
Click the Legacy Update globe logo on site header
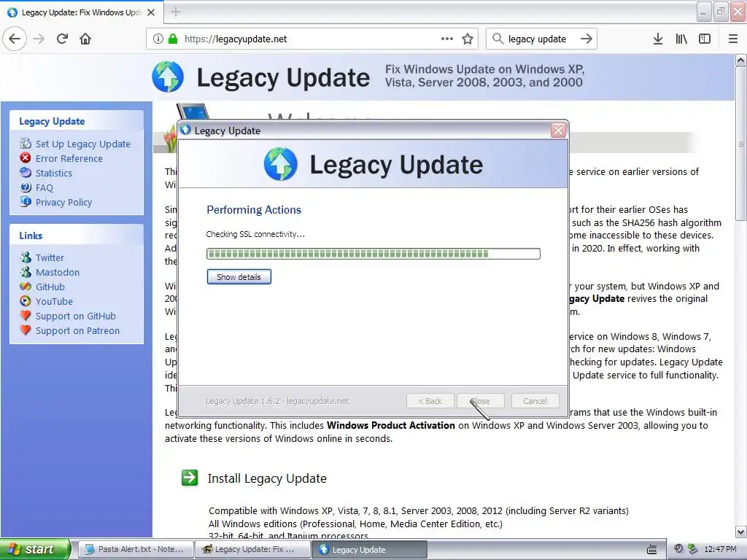tap(168, 77)
